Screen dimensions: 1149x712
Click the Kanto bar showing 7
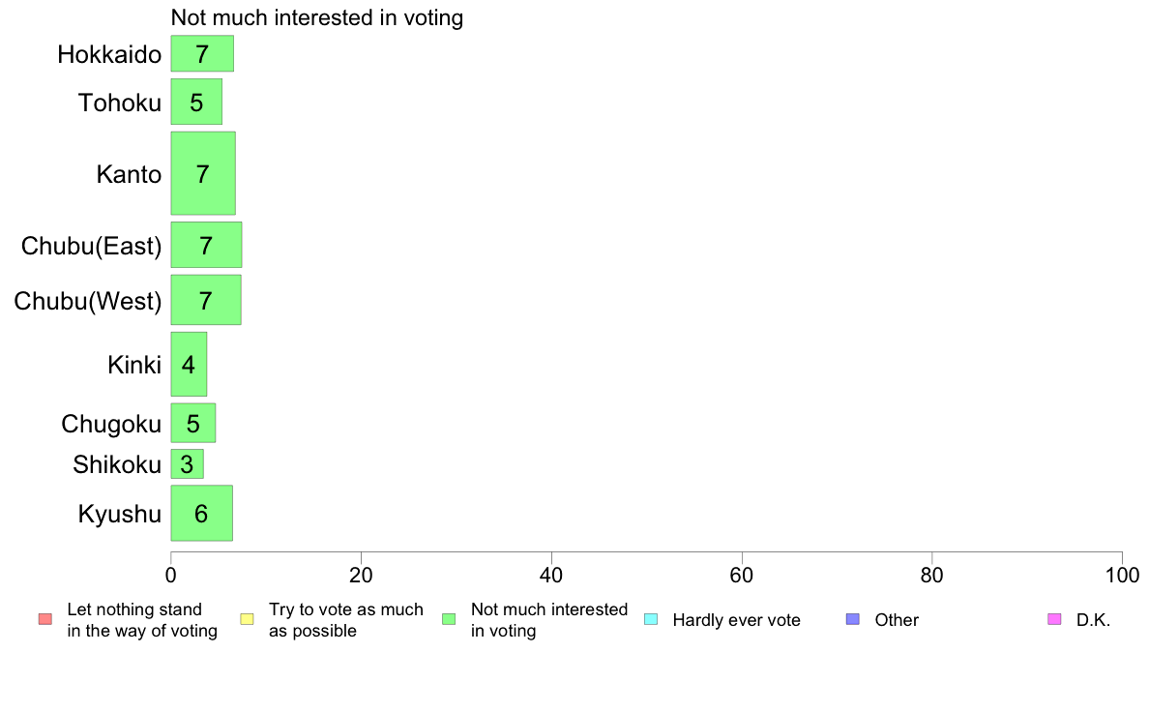pyautogui.click(x=203, y=173)
